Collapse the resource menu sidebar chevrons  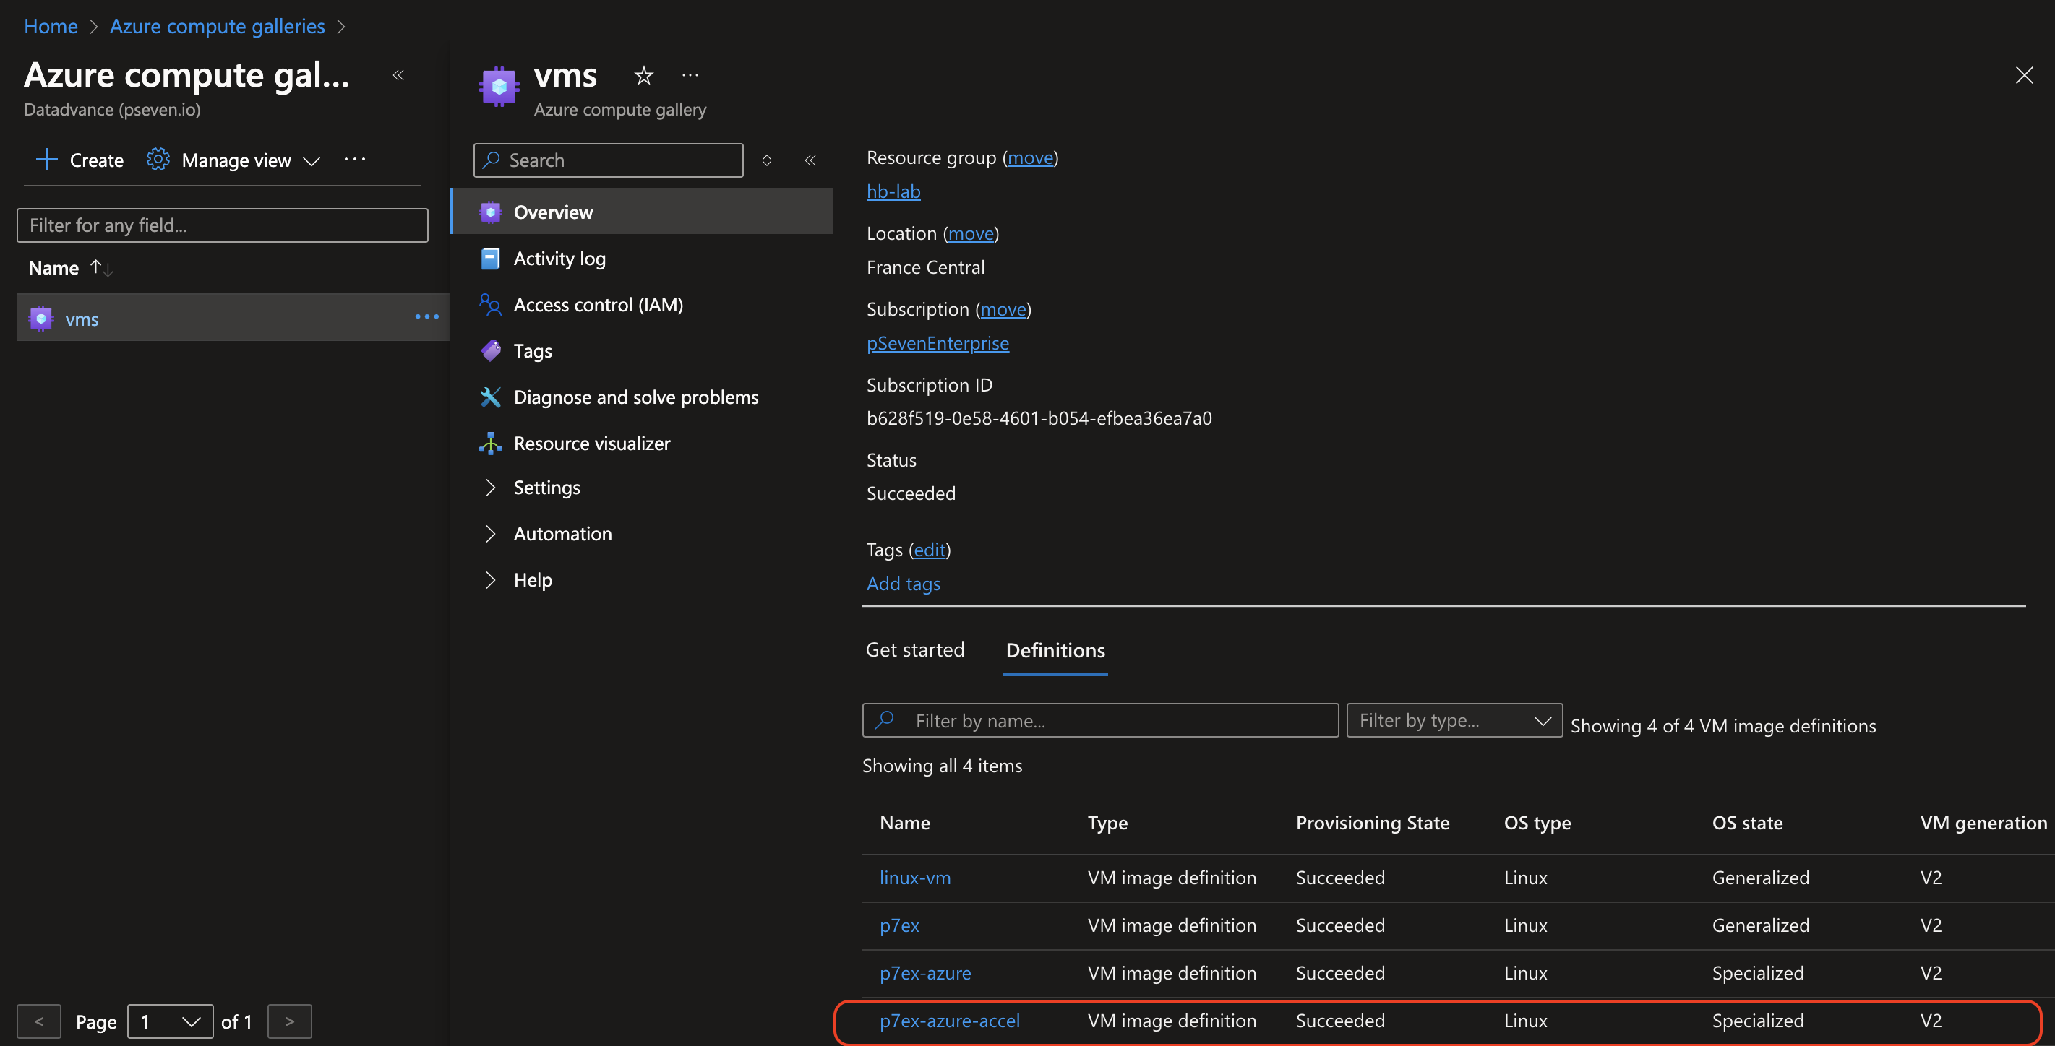click(810, 160)
